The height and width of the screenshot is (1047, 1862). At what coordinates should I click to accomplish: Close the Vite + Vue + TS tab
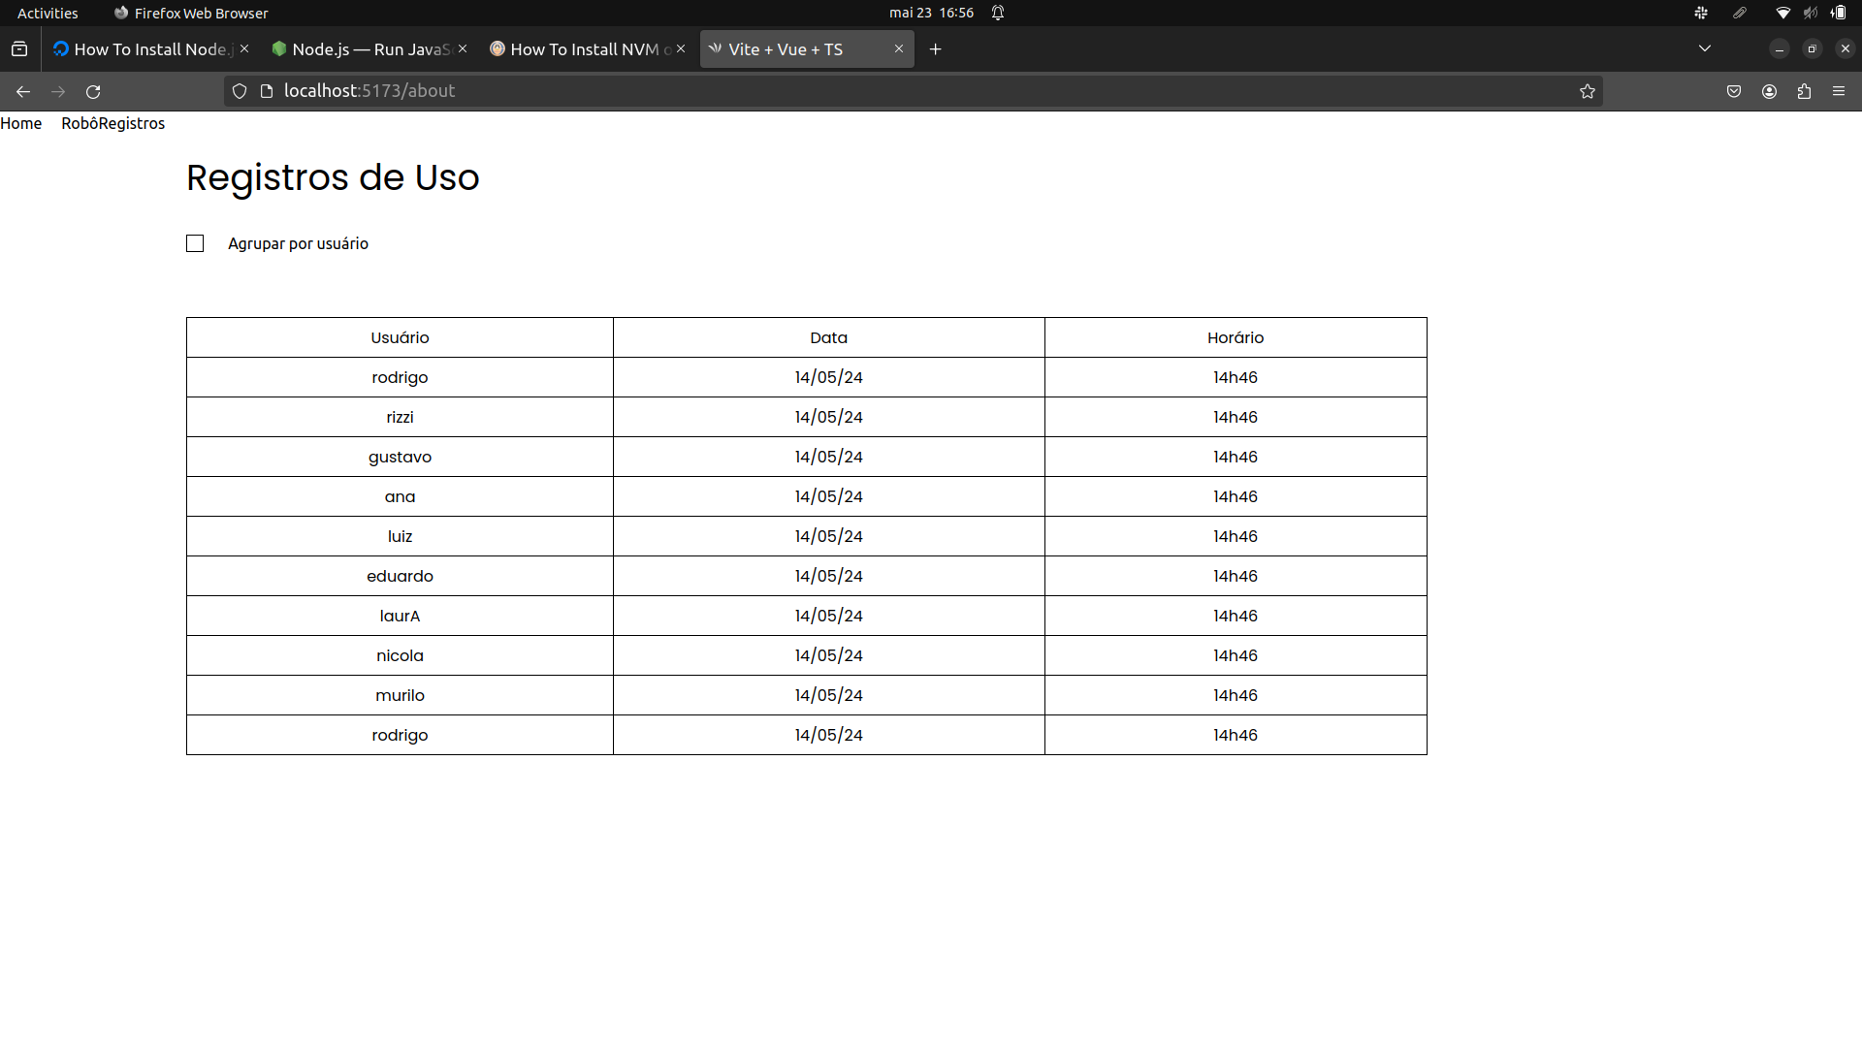(x=899, y=48)
